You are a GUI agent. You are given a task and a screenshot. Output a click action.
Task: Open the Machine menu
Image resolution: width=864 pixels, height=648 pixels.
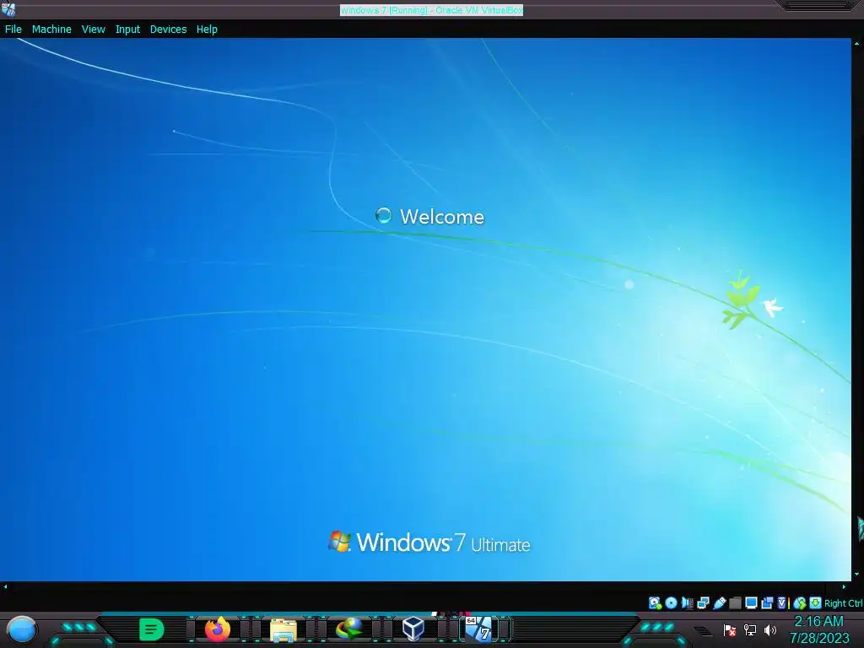pyautogui.click(x=51, y=30)
